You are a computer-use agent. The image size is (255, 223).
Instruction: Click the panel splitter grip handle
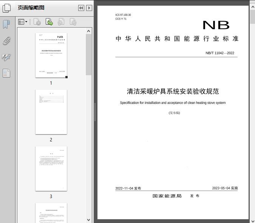pyautogui.click(x=95, y=112)
